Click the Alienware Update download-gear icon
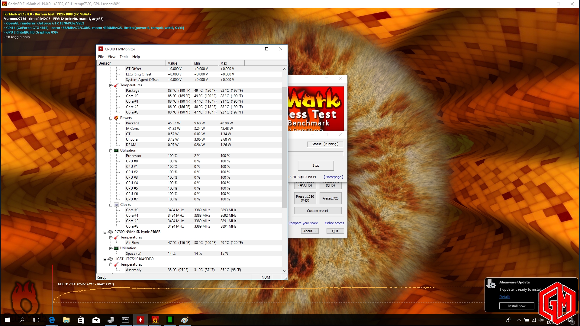 [x=491, y=284]
